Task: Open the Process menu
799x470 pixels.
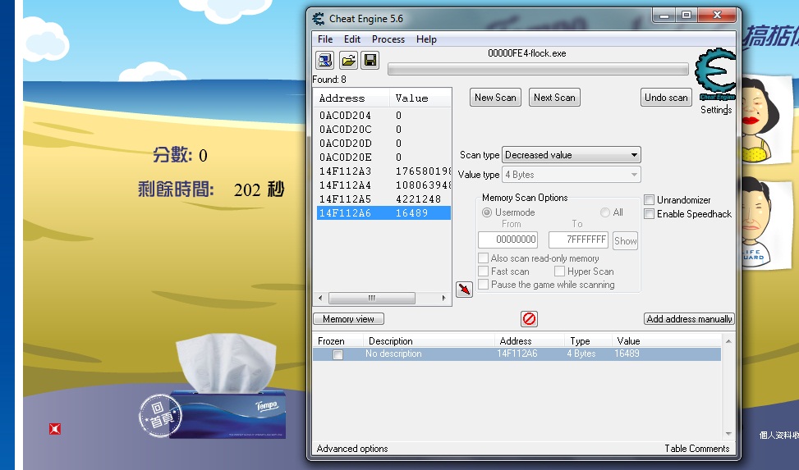Action: 388,39
